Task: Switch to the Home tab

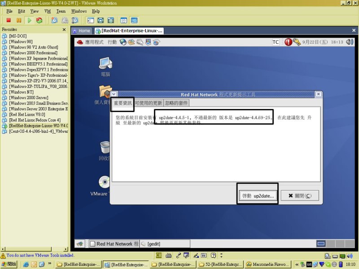Action: tap(82, 31)
